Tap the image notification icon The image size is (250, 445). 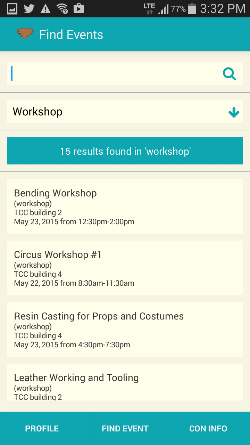(x=12, y=8)
